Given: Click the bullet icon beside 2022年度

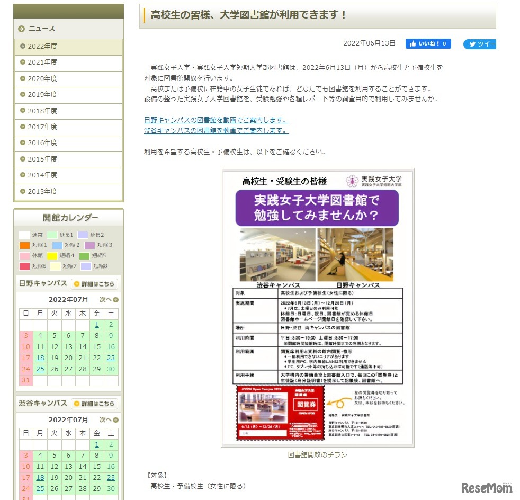Looking at the screenshot, I should [24, 46].
